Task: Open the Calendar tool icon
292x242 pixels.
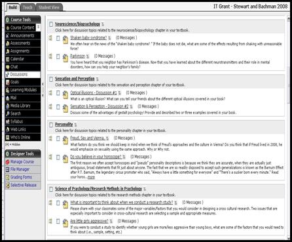Action: coord(8,59)
